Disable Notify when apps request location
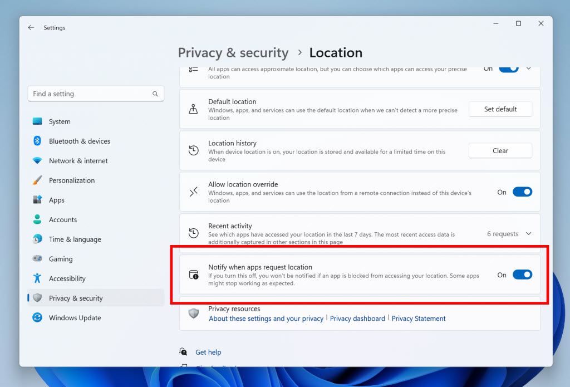This screenshot has height=387, width=570. click(x=522, y=275)
